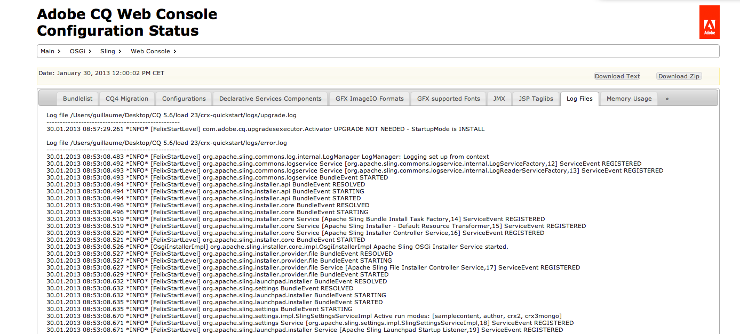
Task: Select the Declarative Services Components tab
Action: click(270, 99)
